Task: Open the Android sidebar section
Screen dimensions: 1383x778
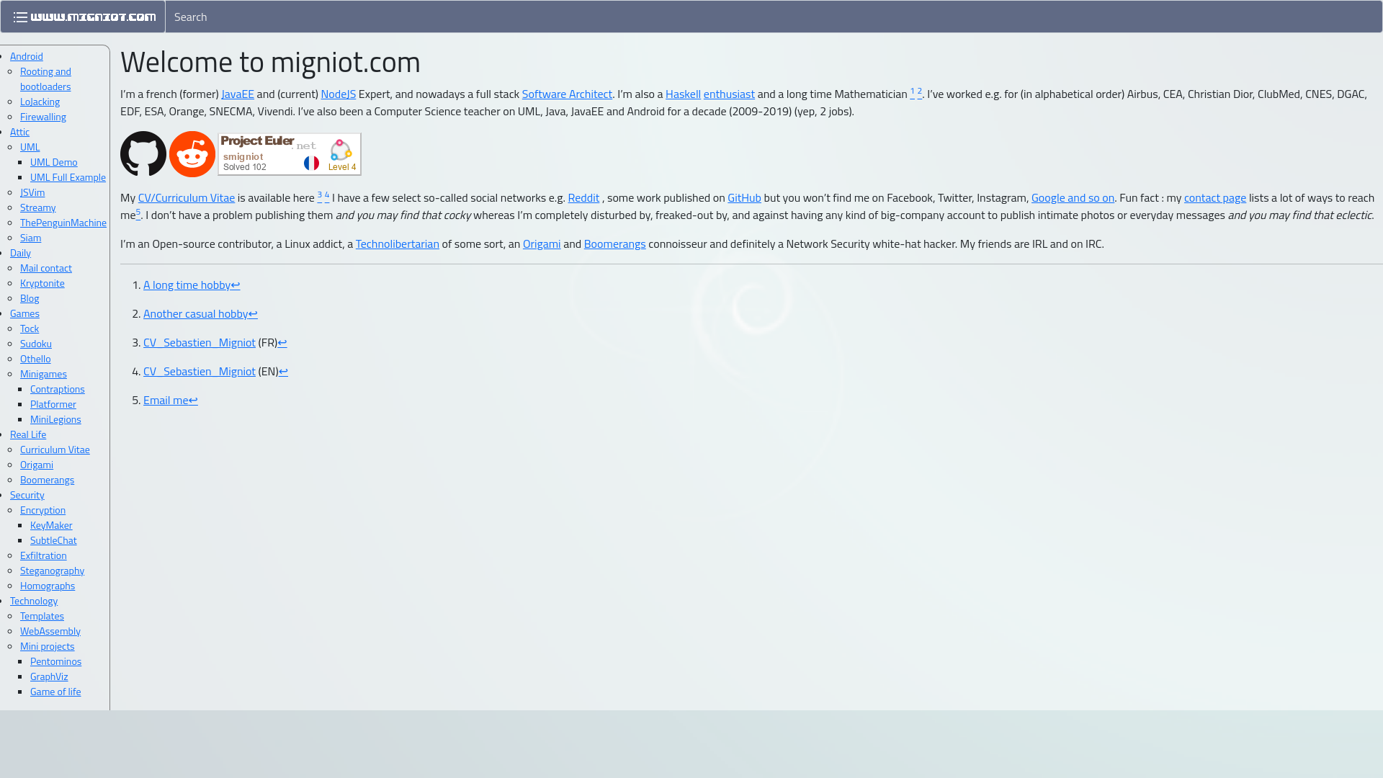Action: click(x=27, y=56)
